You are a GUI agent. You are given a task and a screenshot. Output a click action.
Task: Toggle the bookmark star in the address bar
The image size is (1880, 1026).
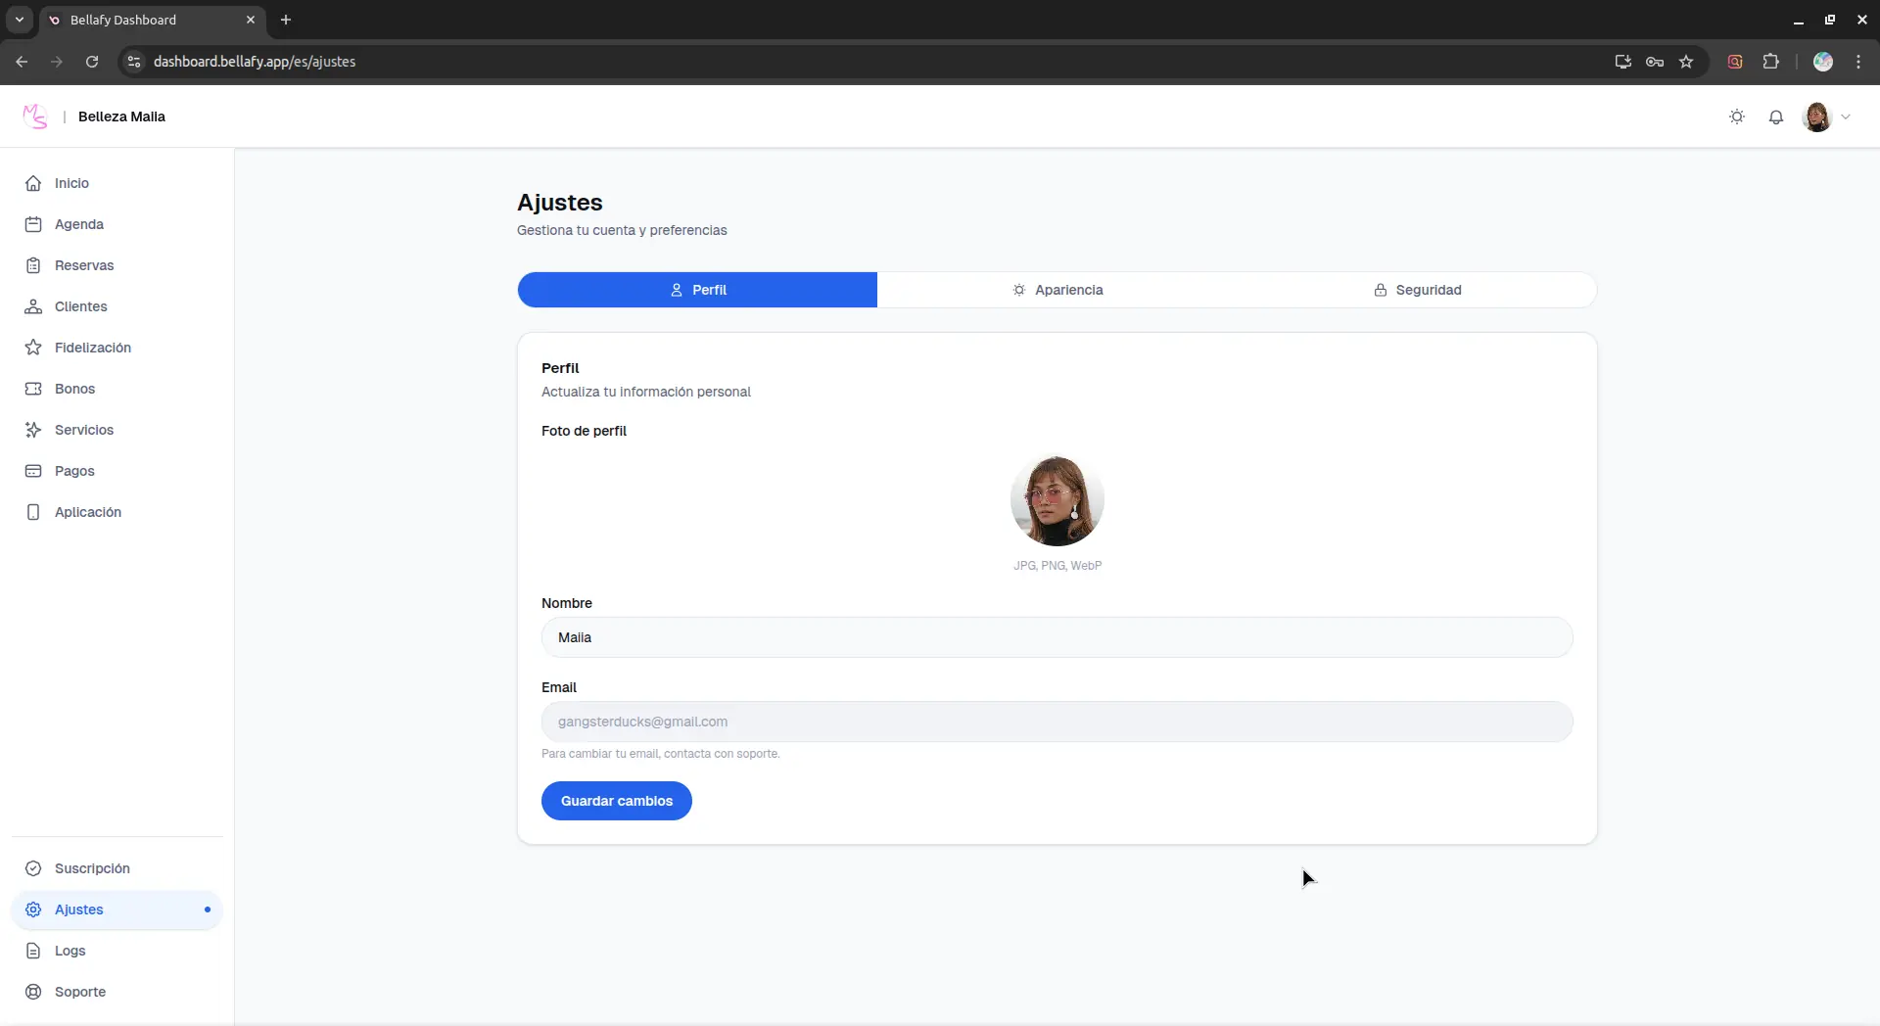point(1686,61)
